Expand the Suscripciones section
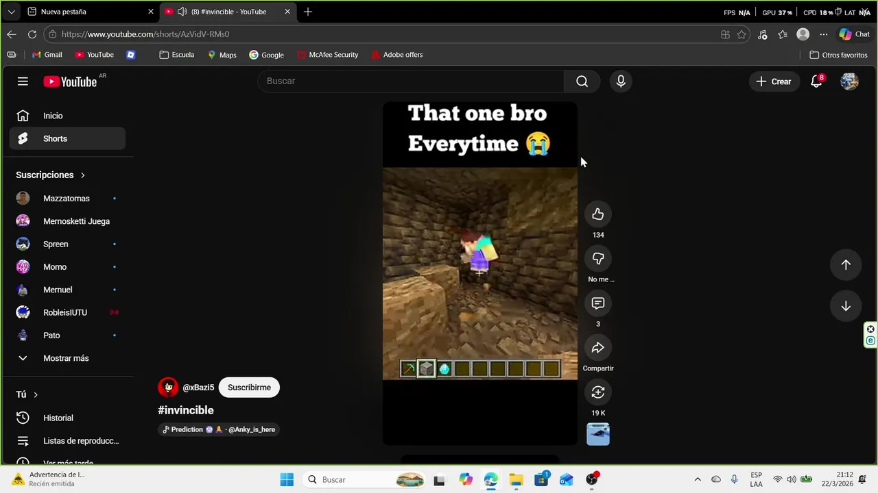This screenshot has height=493, width=878. pos(51,175)
